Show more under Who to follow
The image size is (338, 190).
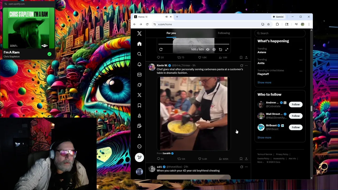pyautogui.click(x=264, y=137)
